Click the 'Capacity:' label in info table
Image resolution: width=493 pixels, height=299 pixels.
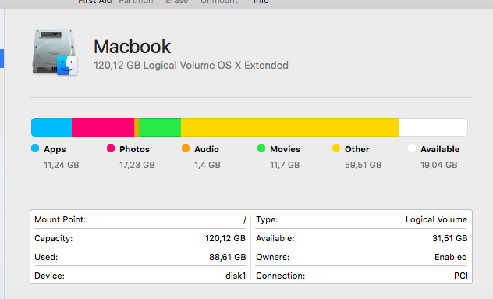click(x=54, y=238)
